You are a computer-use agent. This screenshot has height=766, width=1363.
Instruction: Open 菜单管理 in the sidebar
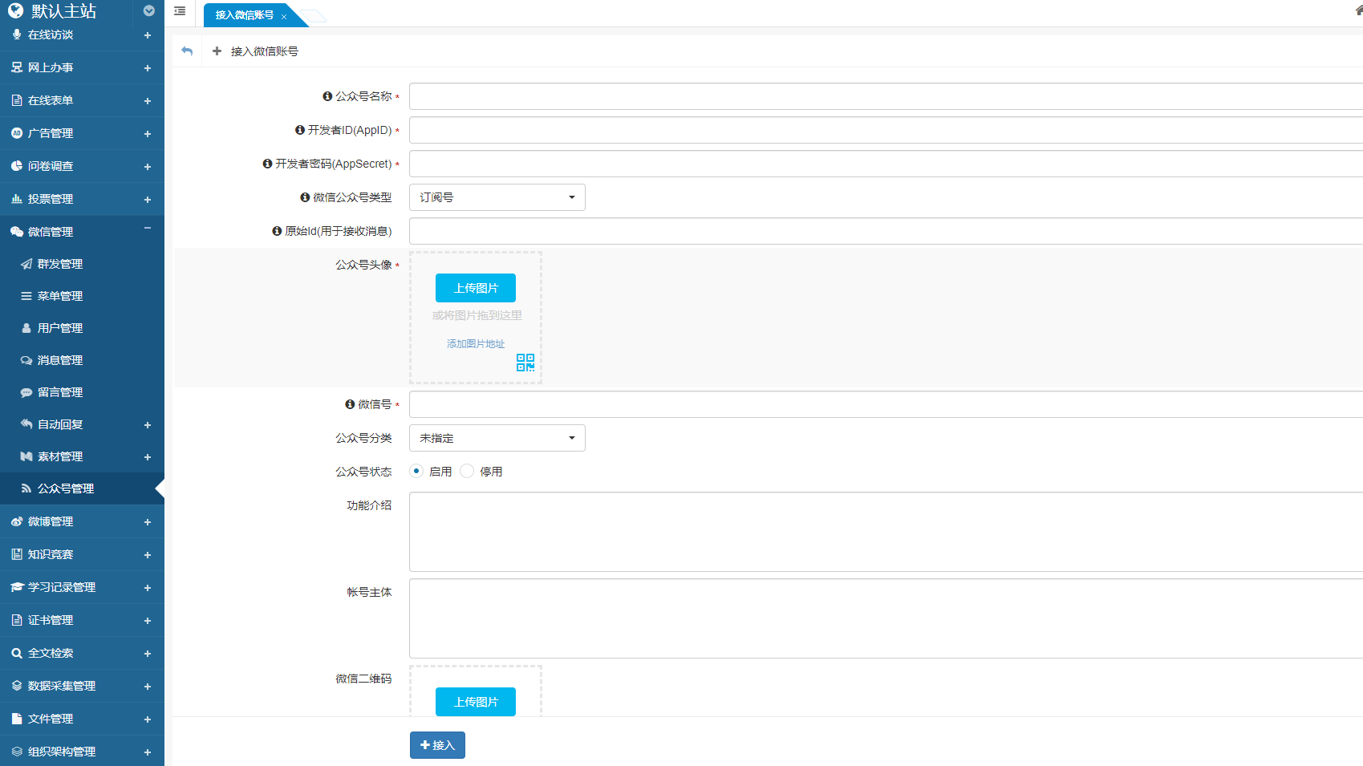coord(60,296)
